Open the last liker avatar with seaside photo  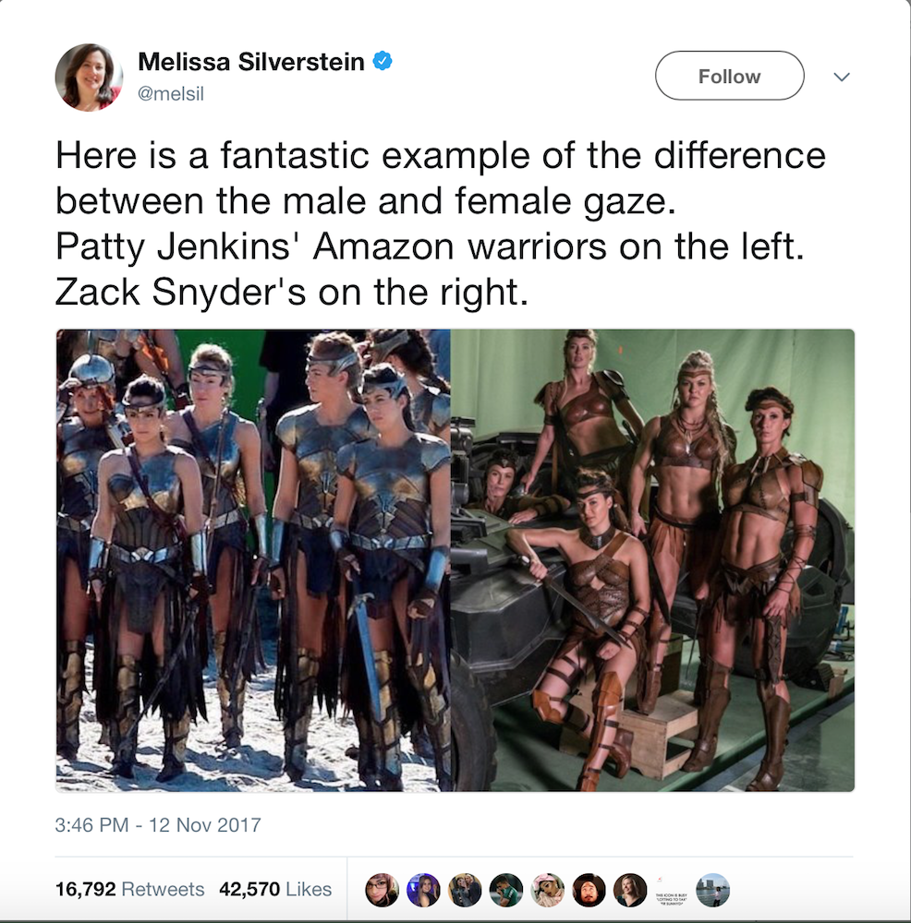click(712, 890)
